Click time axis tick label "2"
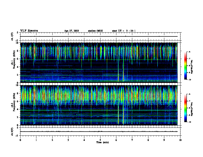 (x=52, y=140)
